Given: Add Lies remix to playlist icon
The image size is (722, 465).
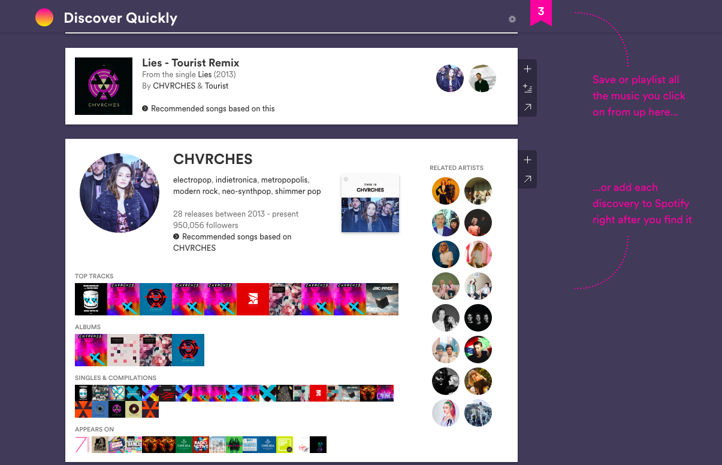Looking at the screenshot, I should pyautogui.click(x=527, y=89).
